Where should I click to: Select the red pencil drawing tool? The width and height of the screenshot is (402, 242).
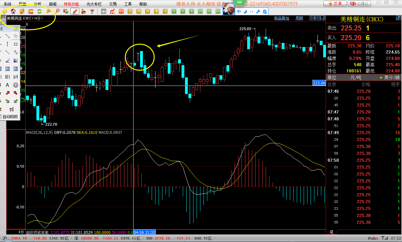75,11
